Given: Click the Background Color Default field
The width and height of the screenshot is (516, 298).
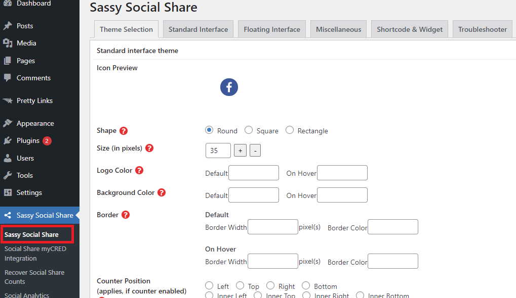Looking at the screenshot, I should click(x=254, y=195).
